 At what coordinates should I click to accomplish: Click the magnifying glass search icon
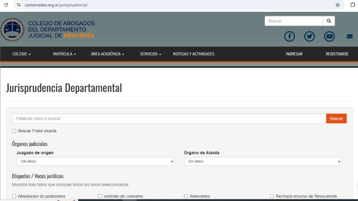pos(329,21)
